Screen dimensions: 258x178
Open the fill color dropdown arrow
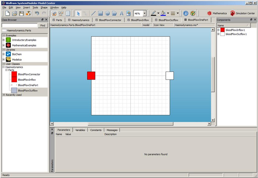[x=168, y=13]
